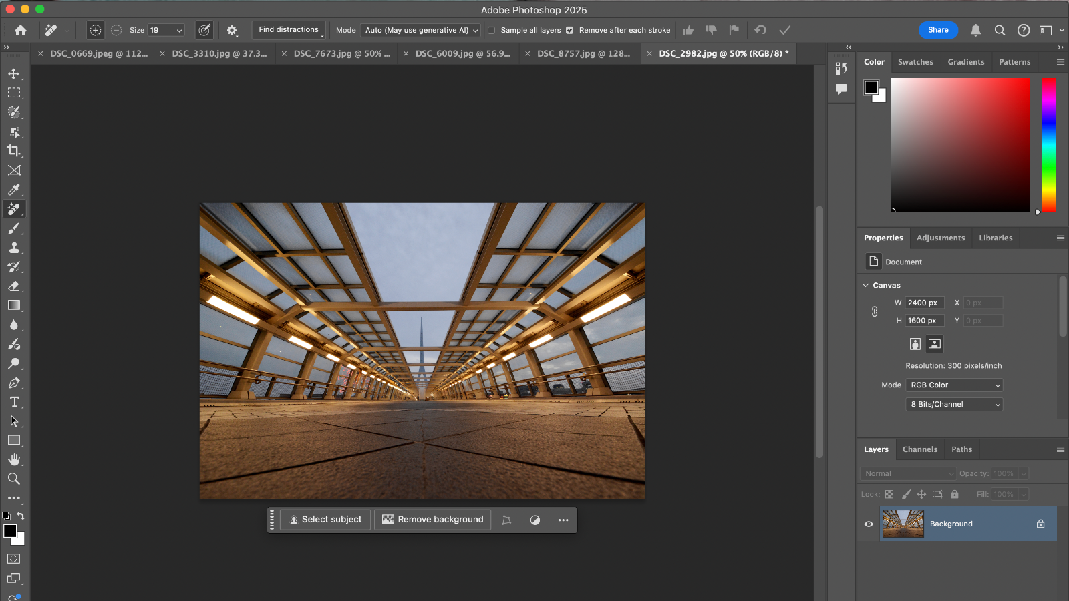The height and width of the screenshot is (601, 1069).
Task: Select the Zoom tool
Action: coord(14,479)
